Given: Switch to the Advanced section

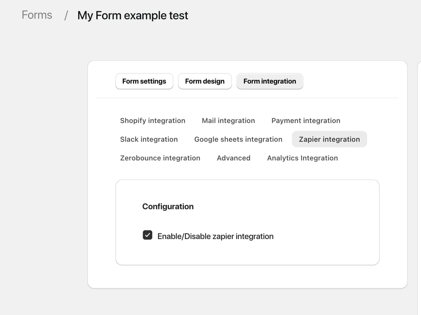Looking at the screenshot, I should [234, 158].
